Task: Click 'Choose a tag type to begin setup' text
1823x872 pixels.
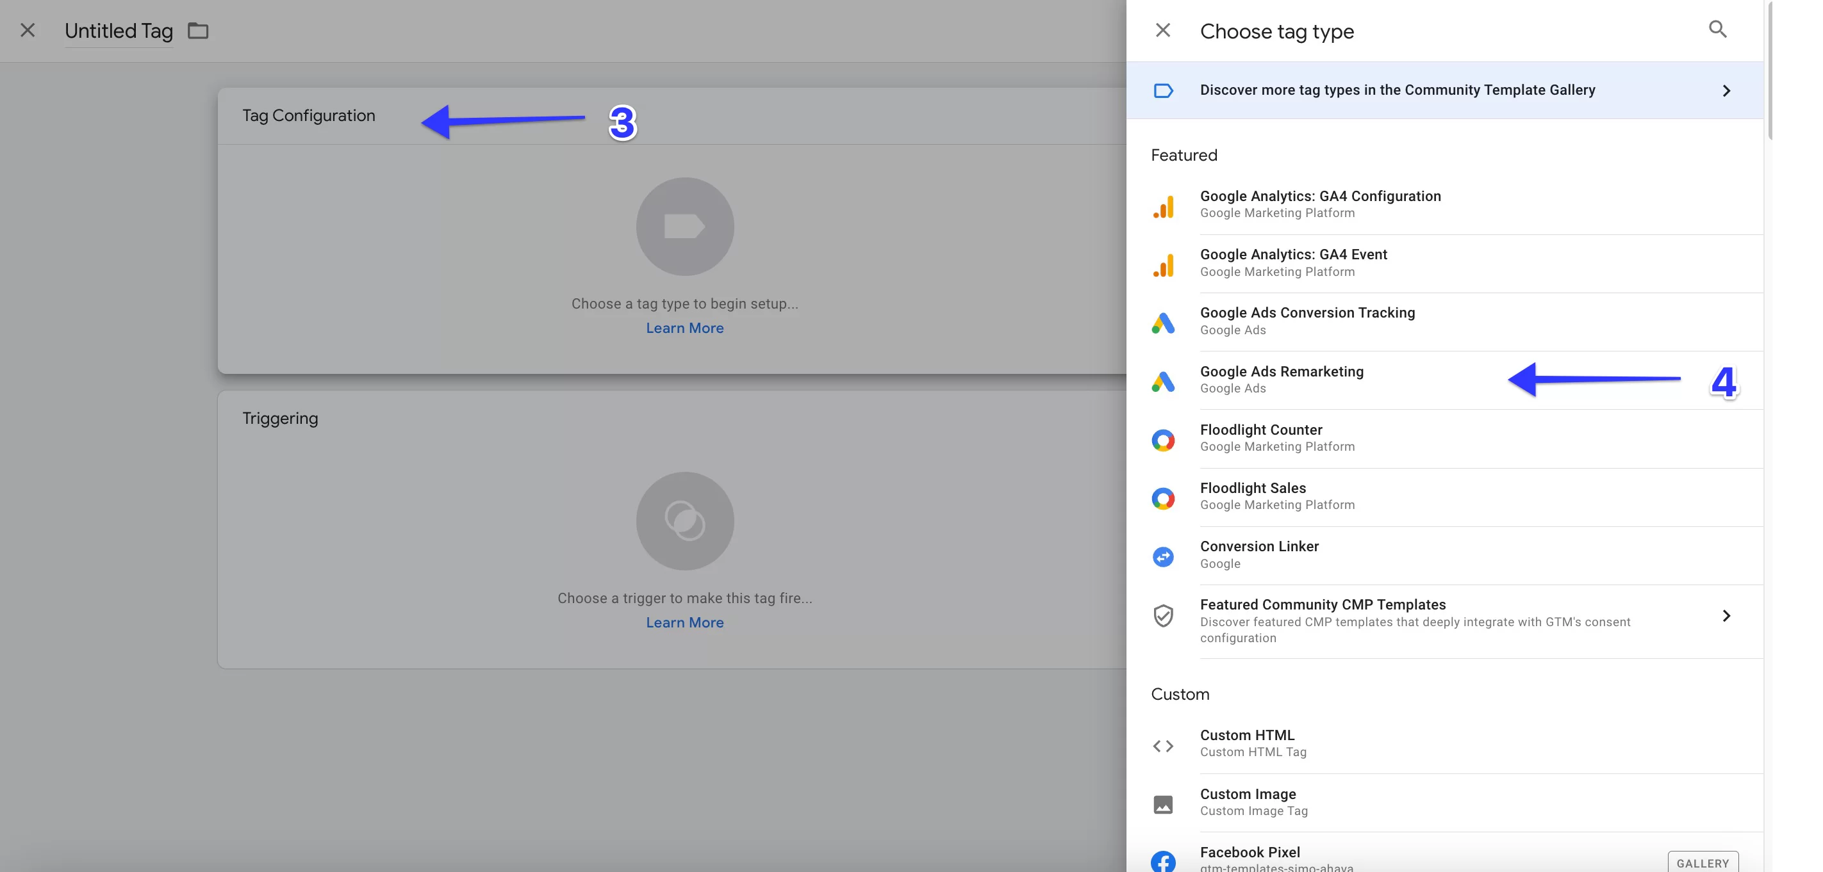Action: (684, 303)
